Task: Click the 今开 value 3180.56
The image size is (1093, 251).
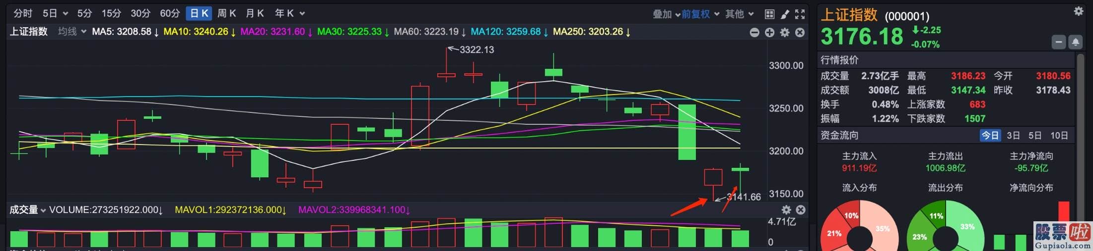Action: 1053,76
